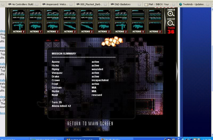Click Return To Main Screen
The image size is (213, 140).
click(x=90, y=124)
